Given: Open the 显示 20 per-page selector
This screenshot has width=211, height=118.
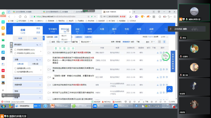Looking at the screenshot, I should (x=153, y=42).
